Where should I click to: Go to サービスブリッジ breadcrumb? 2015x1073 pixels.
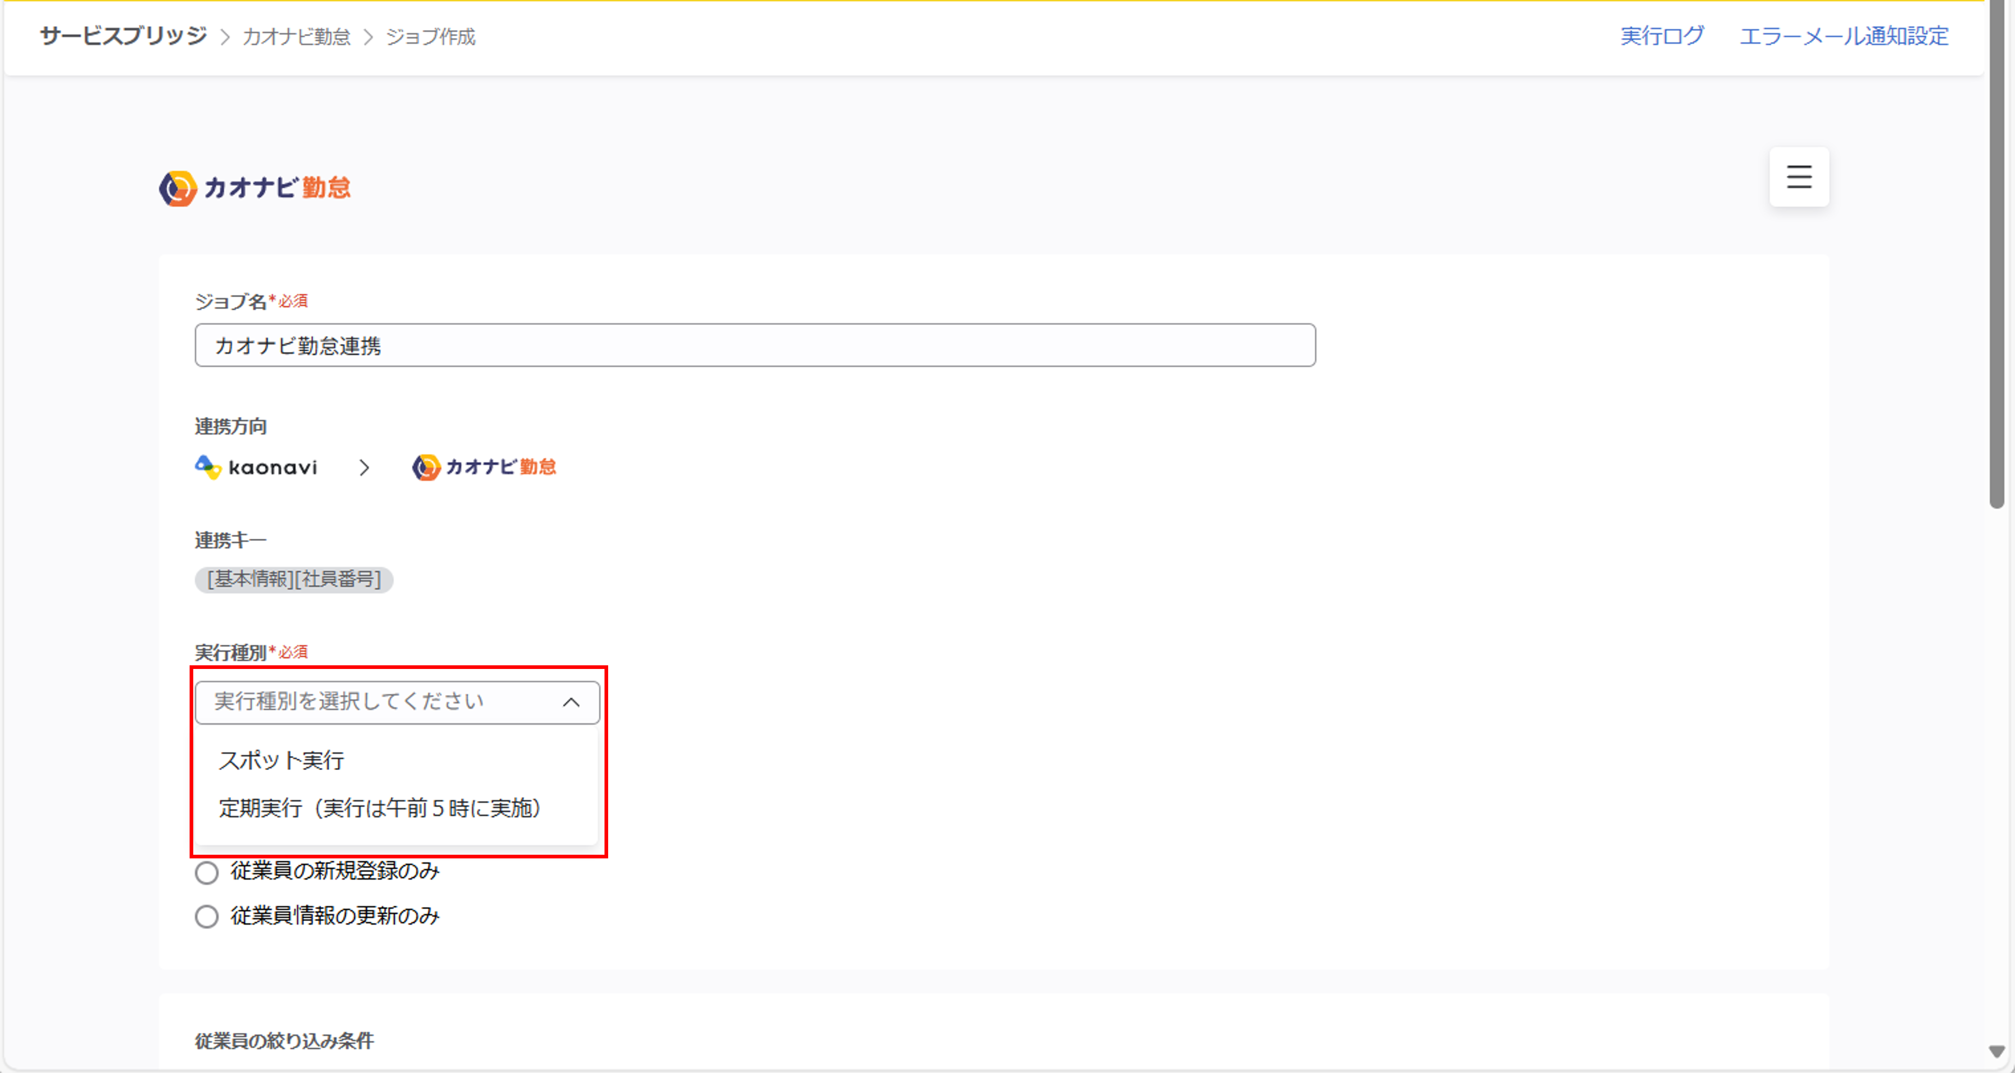124,36
